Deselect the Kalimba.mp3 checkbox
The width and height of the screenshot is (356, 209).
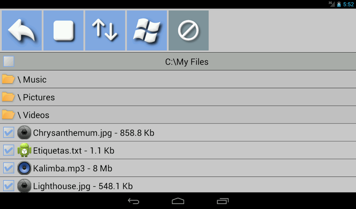coord(8,168)
